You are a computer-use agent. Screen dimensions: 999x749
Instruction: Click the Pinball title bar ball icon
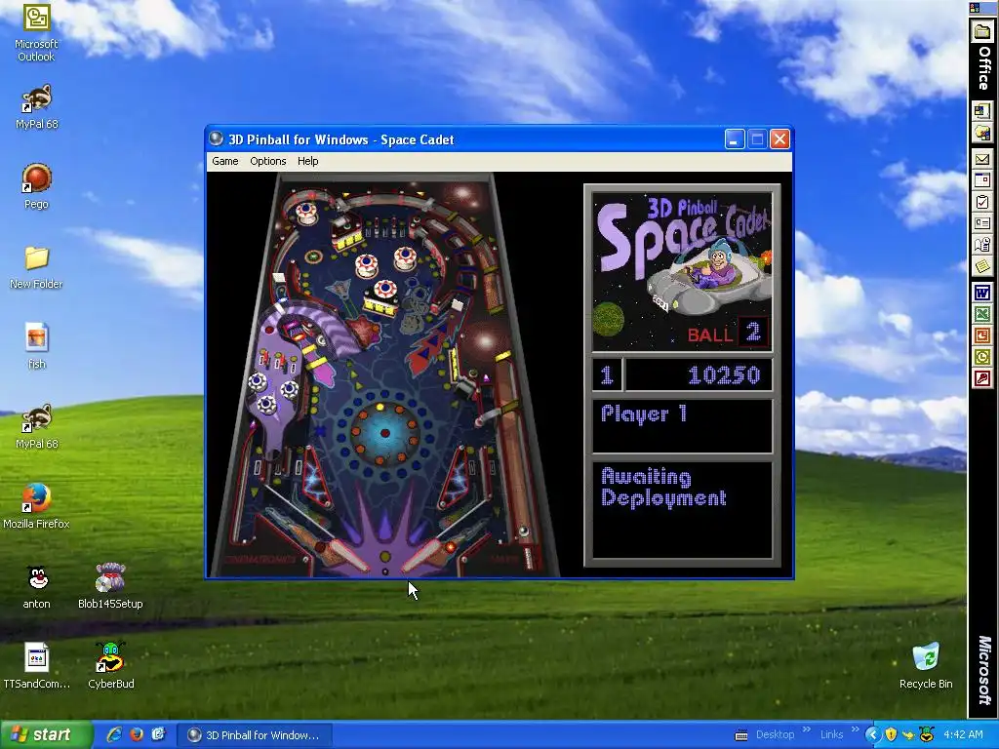click(217, 138)
